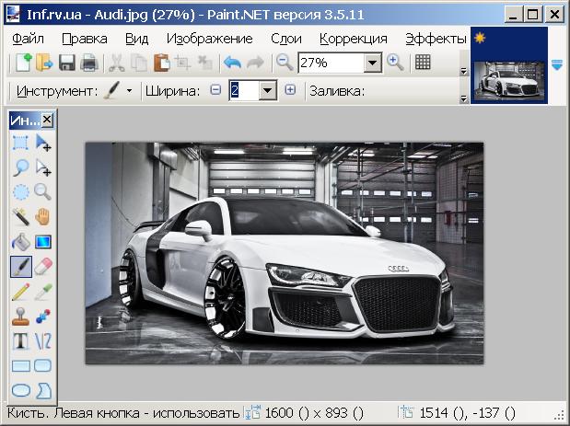The width and height of the screenshot is (570, 426).
Task: Choose the Paint Bucket tool
Action: pyautogui.click(x=20, y=242)
